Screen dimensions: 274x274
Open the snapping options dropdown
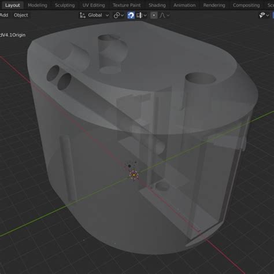[142, 15]
